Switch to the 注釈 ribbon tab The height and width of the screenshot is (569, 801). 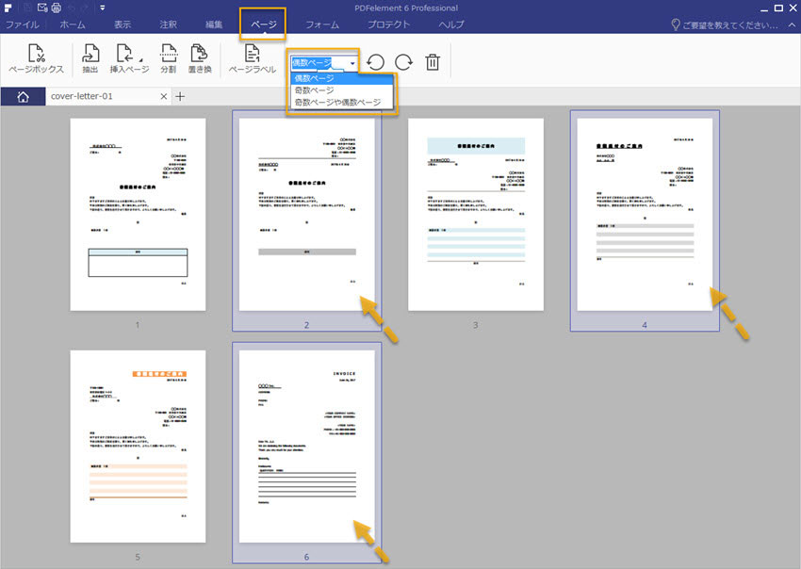coord(168,24)
